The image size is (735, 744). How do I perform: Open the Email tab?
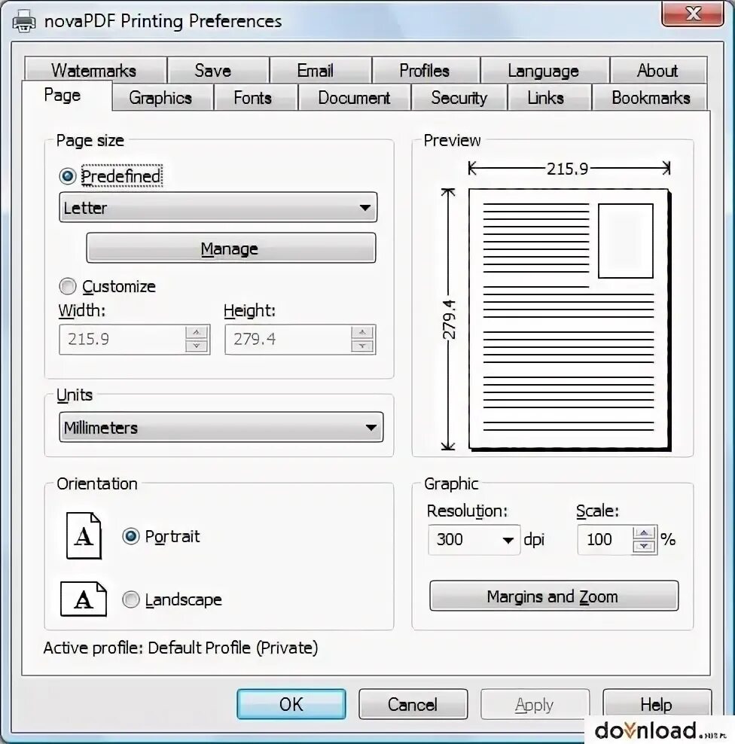point(321,70)
